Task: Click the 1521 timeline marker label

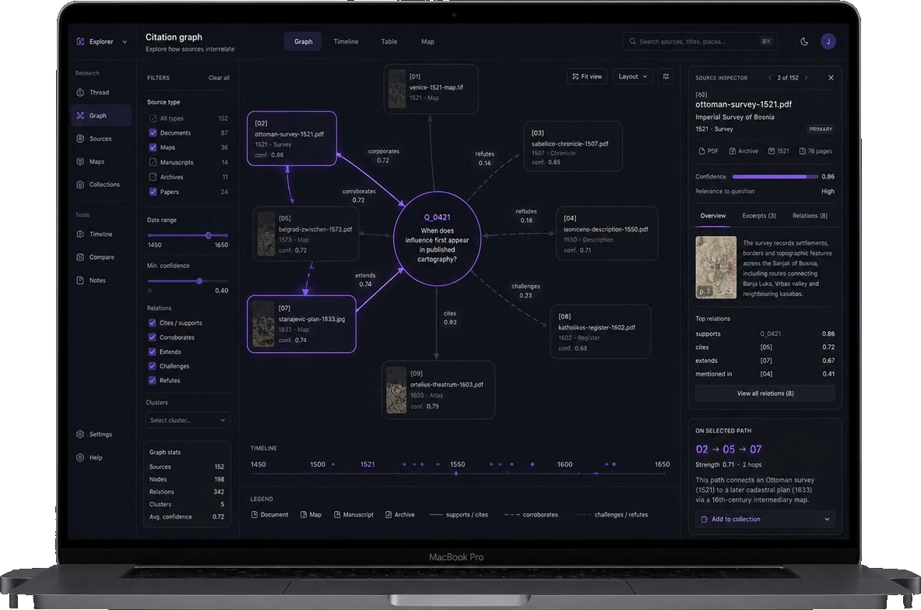Action: pyautogui.click(x=367, y=464)
